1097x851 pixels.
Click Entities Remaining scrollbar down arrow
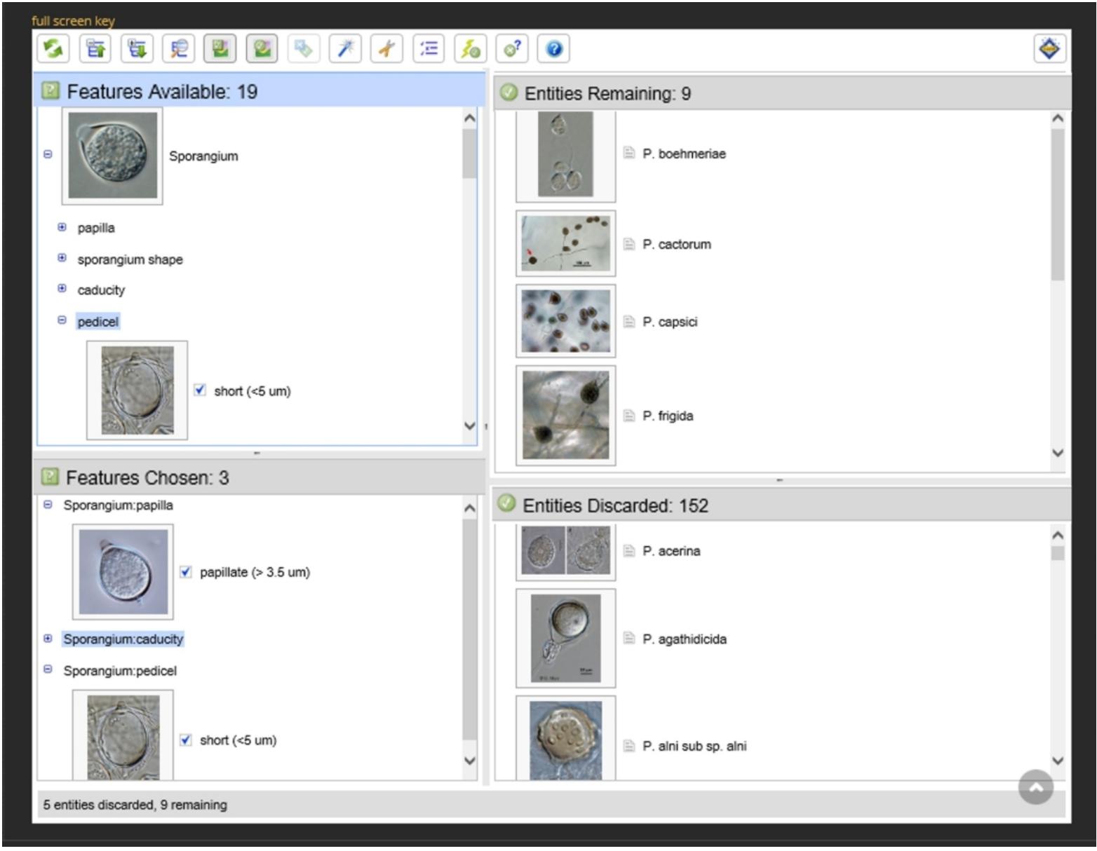coord(1058,453)
